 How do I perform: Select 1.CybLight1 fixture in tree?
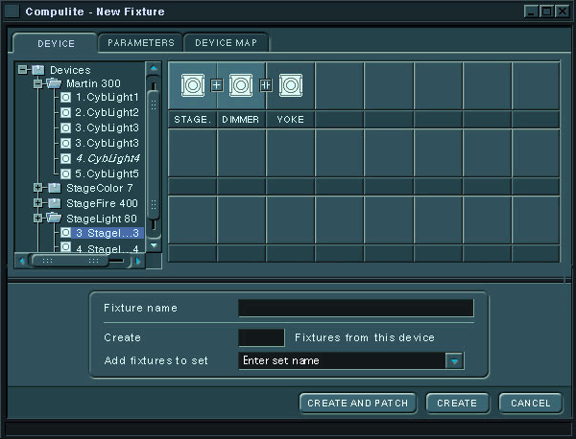tap(107, 98)
